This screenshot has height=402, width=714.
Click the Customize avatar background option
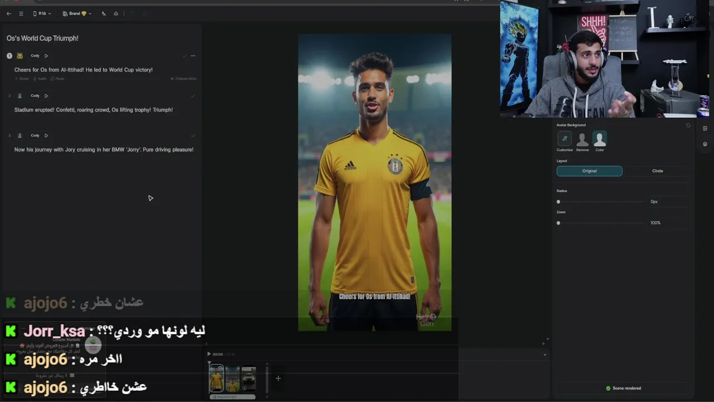(565, 141)
